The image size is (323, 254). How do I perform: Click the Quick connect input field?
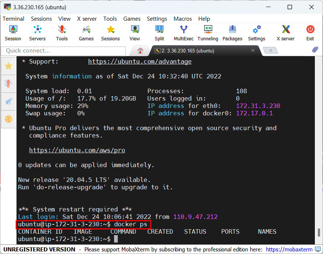[63, 51]
